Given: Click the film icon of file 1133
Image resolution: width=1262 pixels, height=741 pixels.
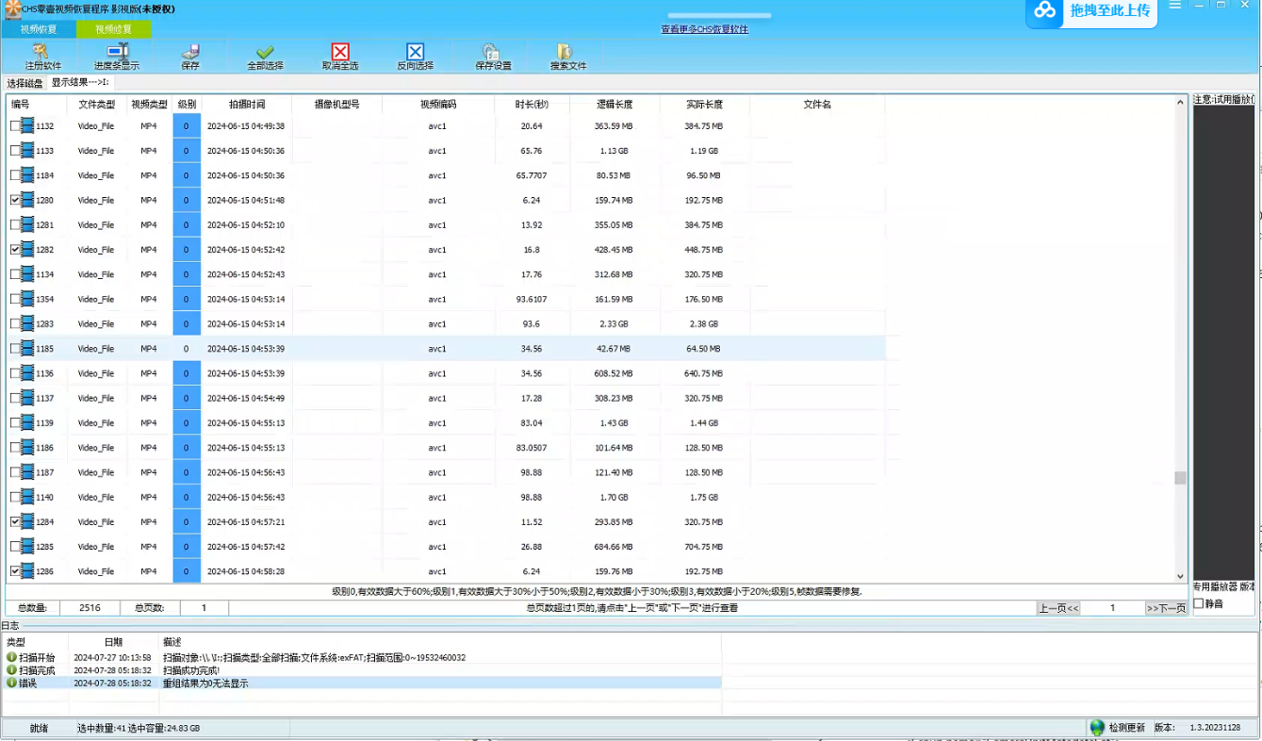Looking at the screenshot, I should click(27, 151).
